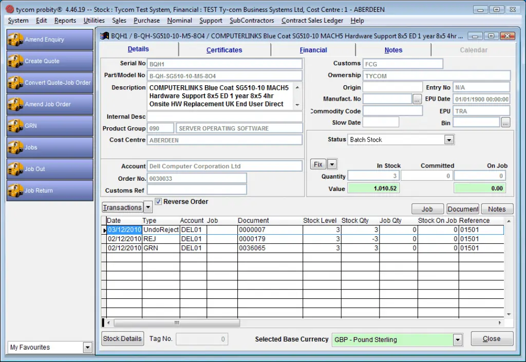Click the GRN truck icon
Image resolution: width=526 pixels, height=362 pixels.
point(15,126)
